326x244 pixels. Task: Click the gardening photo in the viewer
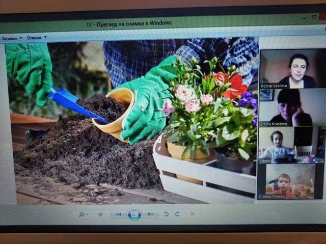[x=131, y=122]
